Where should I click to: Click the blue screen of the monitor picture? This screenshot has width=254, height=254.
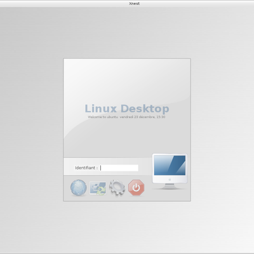[170, 165]
